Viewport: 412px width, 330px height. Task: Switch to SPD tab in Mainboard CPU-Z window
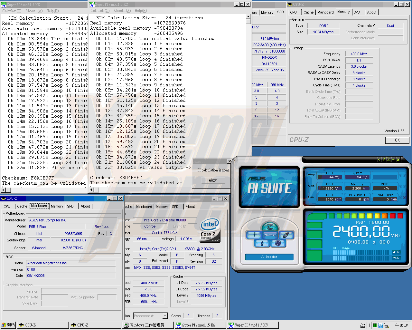[x=70, y=206]
